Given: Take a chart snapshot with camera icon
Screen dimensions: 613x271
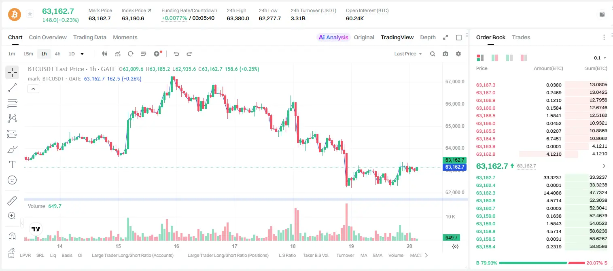Looking at the screenshot, I should (445, 54).
